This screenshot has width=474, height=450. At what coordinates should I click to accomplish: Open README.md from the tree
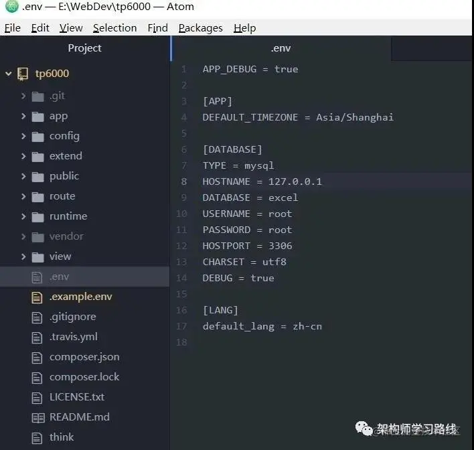point(80,417)
